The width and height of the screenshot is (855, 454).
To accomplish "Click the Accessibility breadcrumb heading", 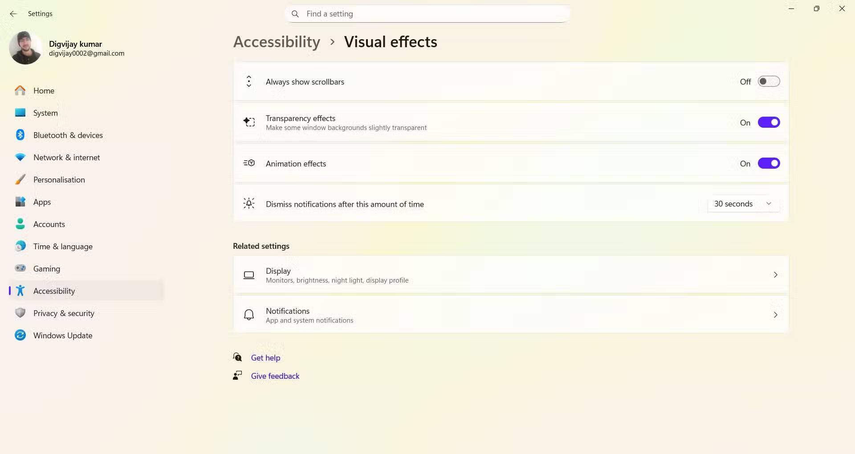I will point(277,42).
